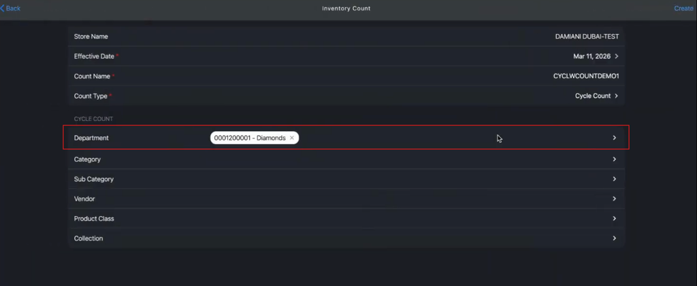
Task: Tap the Sub Category label
Action: (x=94, y=179)
